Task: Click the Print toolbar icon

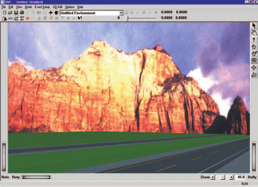Action: pos(22,12)
